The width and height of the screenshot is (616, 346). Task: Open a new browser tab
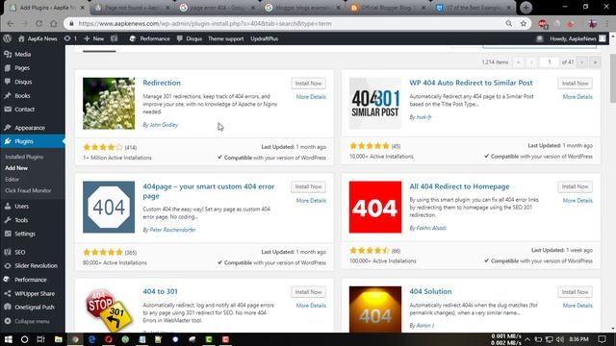pyautogui.click(x=526, y=7)
